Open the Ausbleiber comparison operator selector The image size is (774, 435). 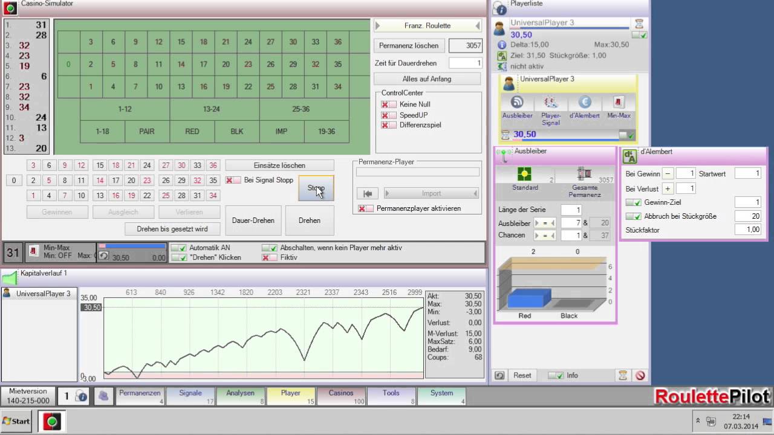click(x=545, y=223)
